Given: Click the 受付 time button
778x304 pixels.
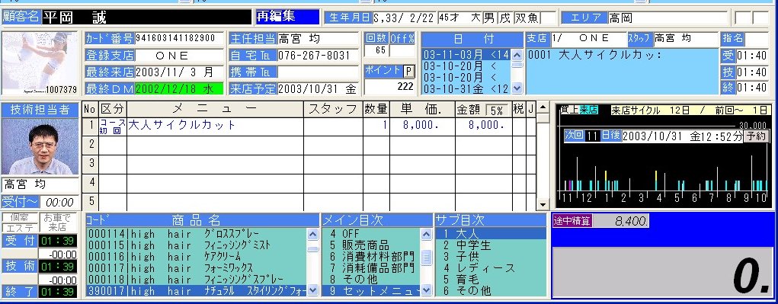Looking at the screenshot, I should click(x=19, y=241).
